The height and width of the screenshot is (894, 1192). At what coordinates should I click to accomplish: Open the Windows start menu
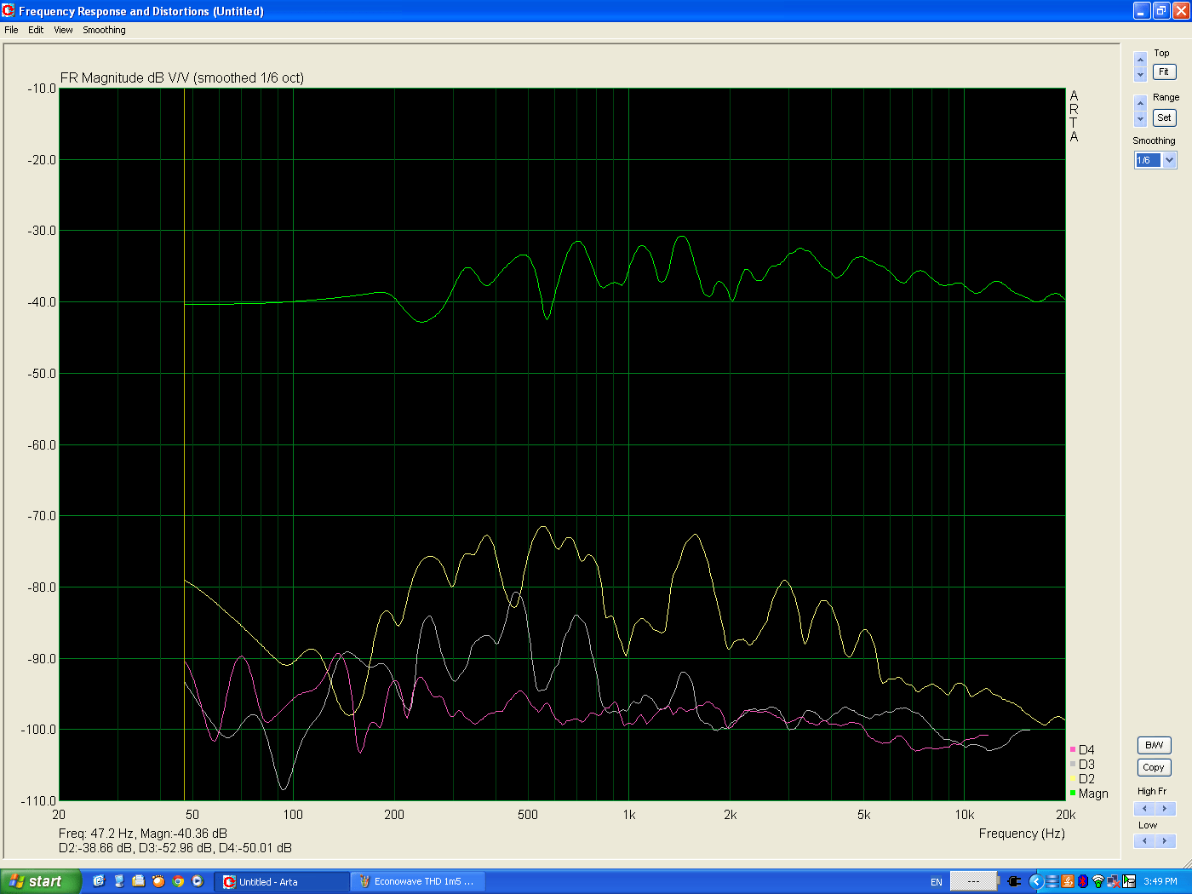[40, 881]
